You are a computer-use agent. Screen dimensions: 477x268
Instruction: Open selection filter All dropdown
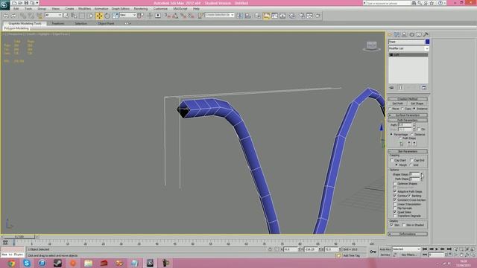[53, 15]
